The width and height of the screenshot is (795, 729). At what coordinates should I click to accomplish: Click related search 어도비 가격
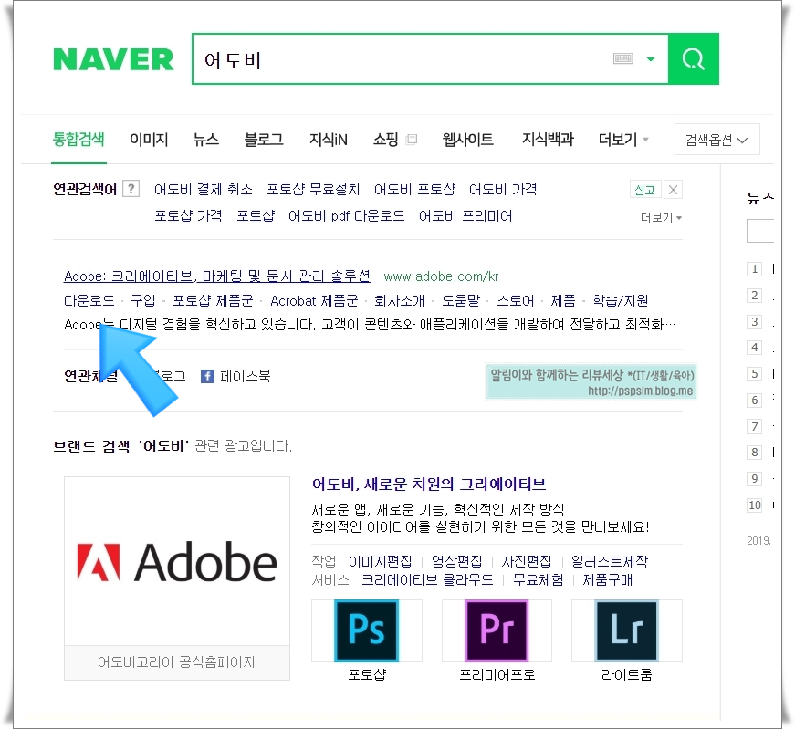point(502,190)
